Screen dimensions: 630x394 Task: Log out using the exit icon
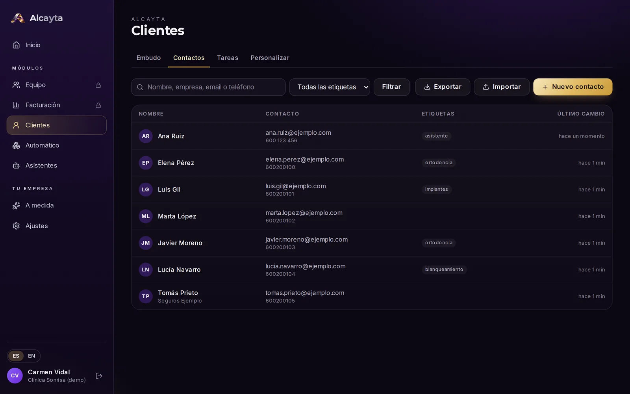tap(99, 376)
